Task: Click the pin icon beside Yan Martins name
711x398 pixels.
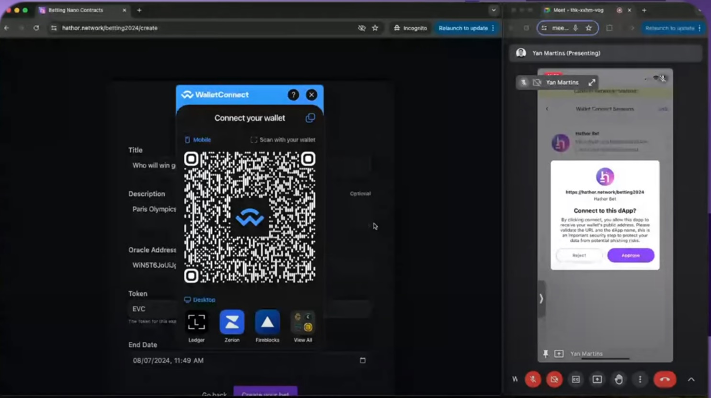Action: (x=546, y=353)
